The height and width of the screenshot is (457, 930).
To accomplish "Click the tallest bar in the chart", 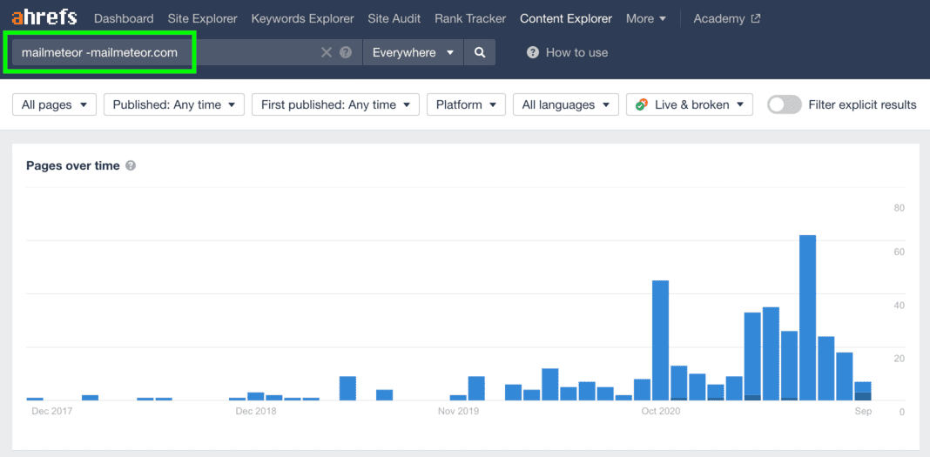I will coord(808,317).
